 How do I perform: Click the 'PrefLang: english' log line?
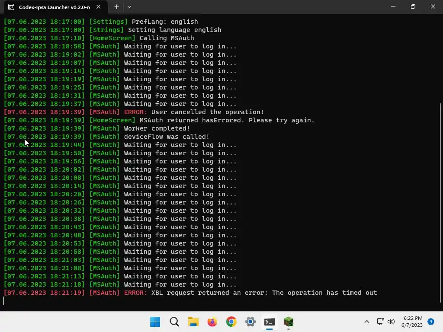pos(101,22)
